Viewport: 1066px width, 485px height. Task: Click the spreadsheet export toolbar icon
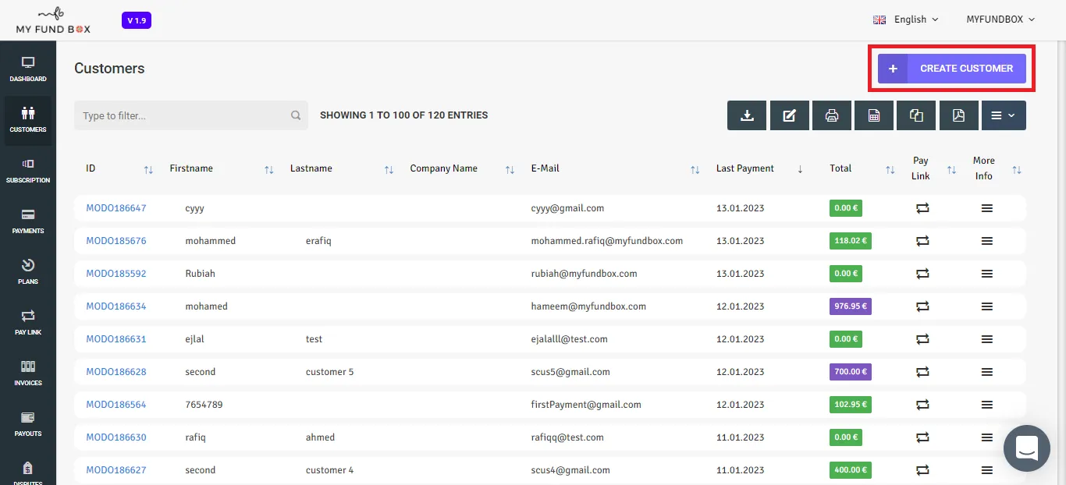874,115
